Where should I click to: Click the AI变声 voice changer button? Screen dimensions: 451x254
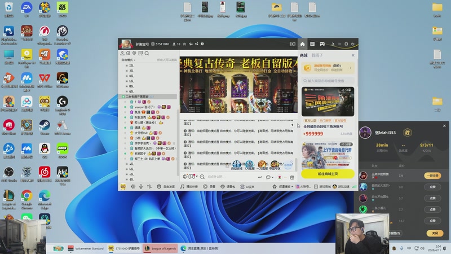coord(247,187)
